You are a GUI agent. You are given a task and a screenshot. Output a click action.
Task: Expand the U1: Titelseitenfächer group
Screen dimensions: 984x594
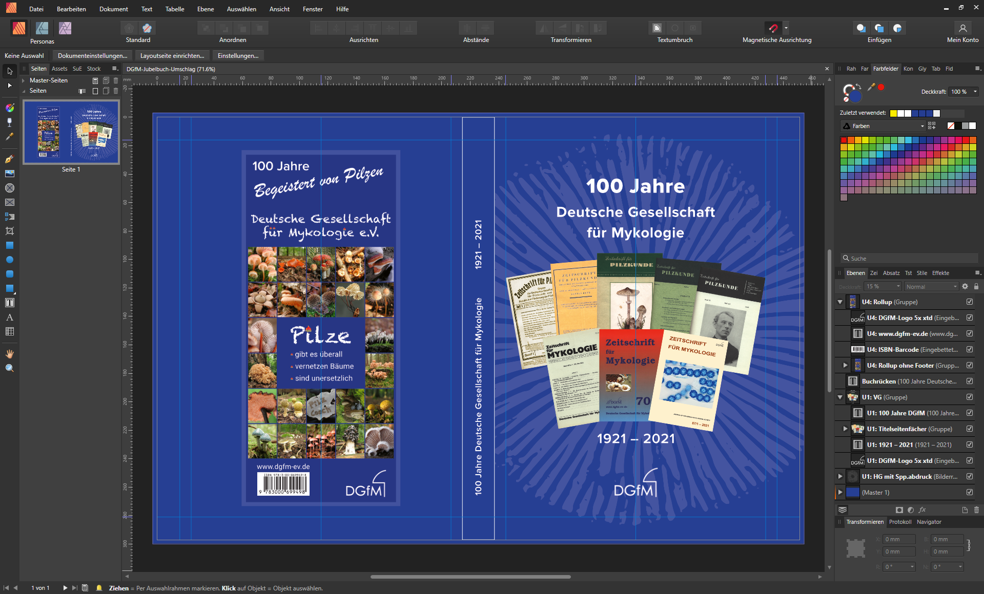click(x=846, y=429)
